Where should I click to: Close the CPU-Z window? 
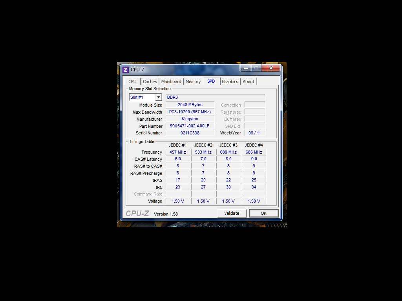[x=271, y=68]
